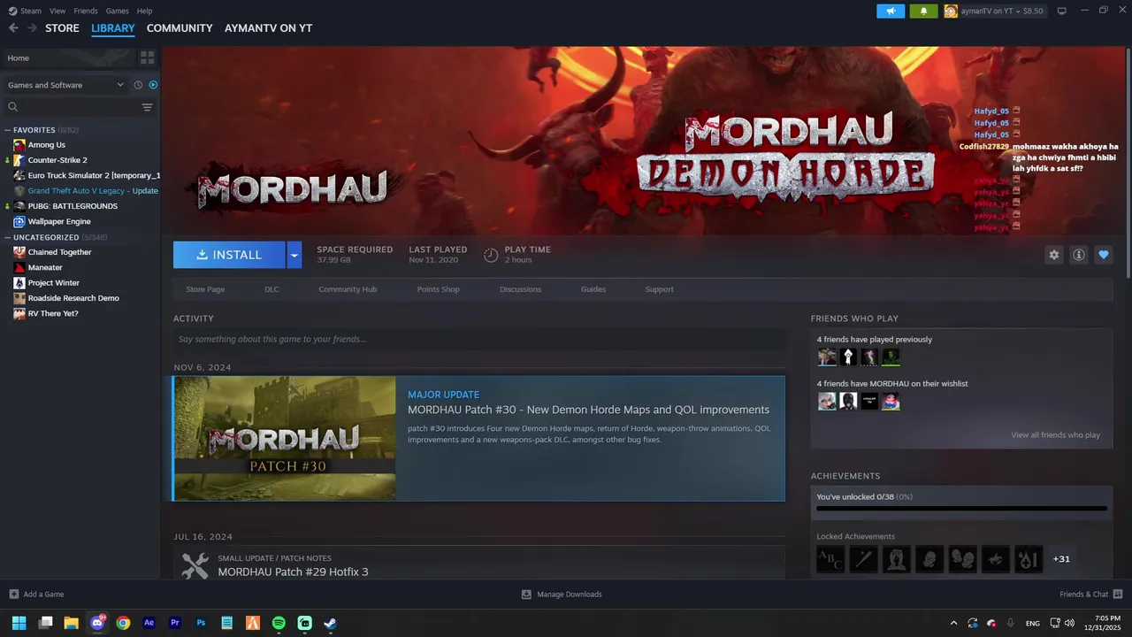
Task: Open the Patch #30 thumbnail image
Action: pyautogui.click(x=285, y=439)
